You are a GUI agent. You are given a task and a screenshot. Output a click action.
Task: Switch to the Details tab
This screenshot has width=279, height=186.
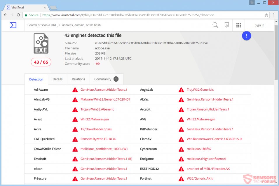pos(57,79)
